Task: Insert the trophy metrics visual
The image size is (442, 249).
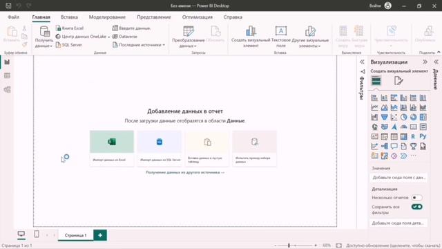Action: (413, 146)
